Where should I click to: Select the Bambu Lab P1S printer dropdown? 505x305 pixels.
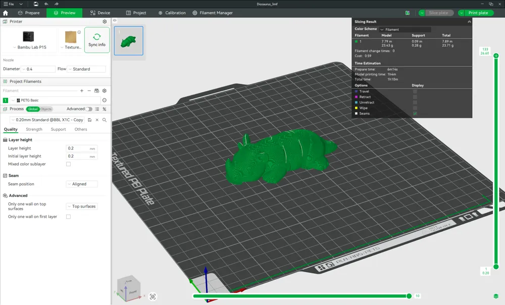coord(29,40)
